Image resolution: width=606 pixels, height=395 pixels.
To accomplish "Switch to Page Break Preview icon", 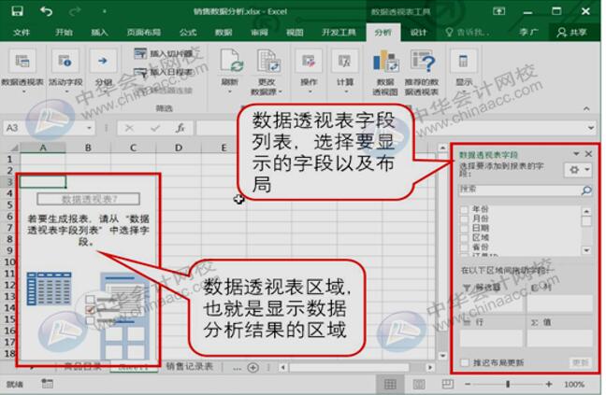I will pyautogui.click(x=448, y=384).
